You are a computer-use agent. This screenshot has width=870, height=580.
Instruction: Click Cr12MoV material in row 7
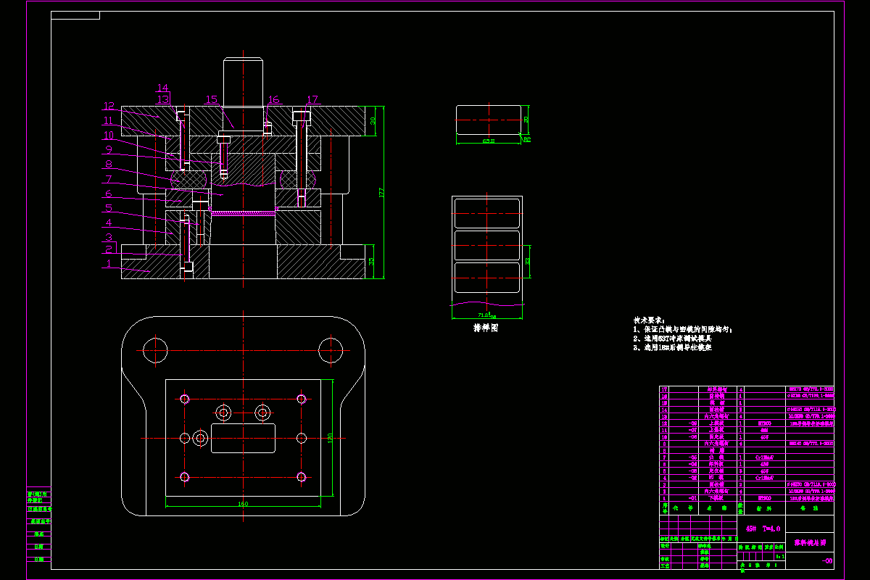(x=764, y=457)
